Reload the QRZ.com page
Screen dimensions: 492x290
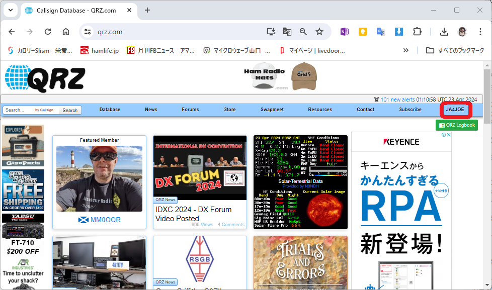coord(48,32)
